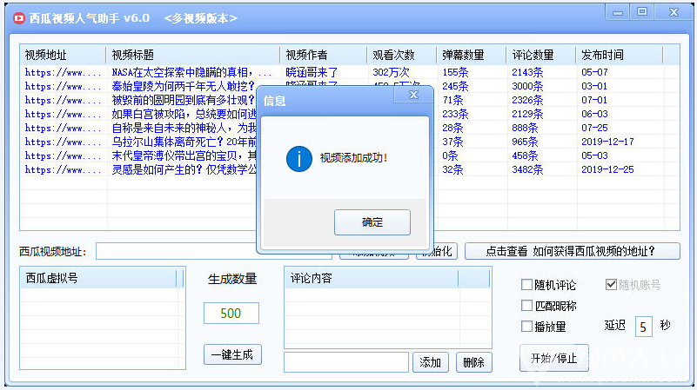The height and width of the screenshot is (390, 697).
Task: Click the danmaku count 233条
Action: pyautogui.click(x=455, y=114)
